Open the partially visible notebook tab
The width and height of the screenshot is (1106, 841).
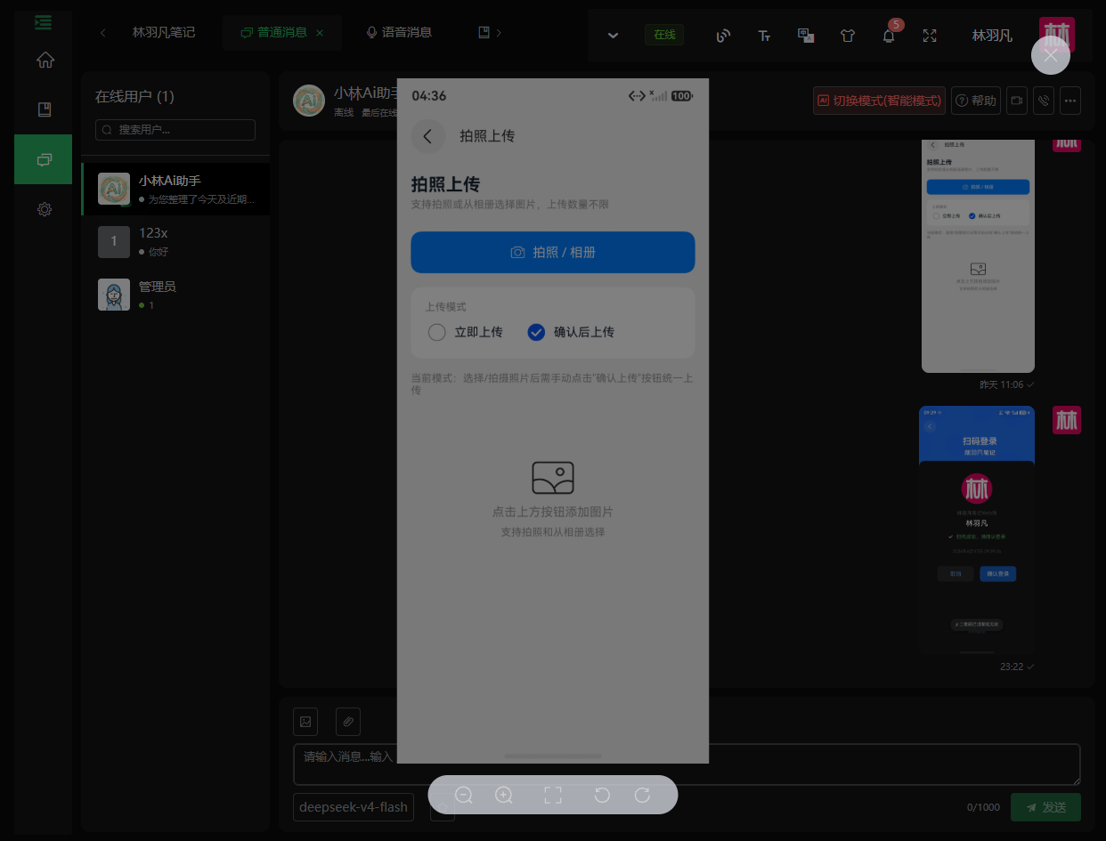click(484, 32)
